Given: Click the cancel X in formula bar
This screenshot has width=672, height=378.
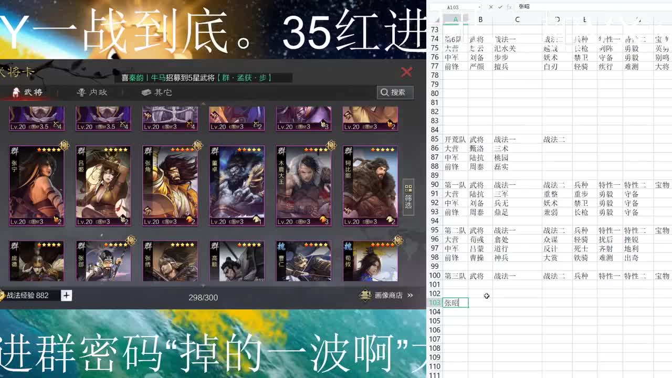Looking at the screenshot, I should [x=491, y=7].
